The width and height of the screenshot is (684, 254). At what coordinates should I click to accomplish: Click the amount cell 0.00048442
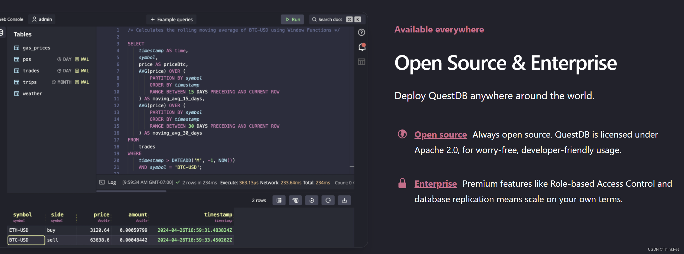click(x=130, y=240)
